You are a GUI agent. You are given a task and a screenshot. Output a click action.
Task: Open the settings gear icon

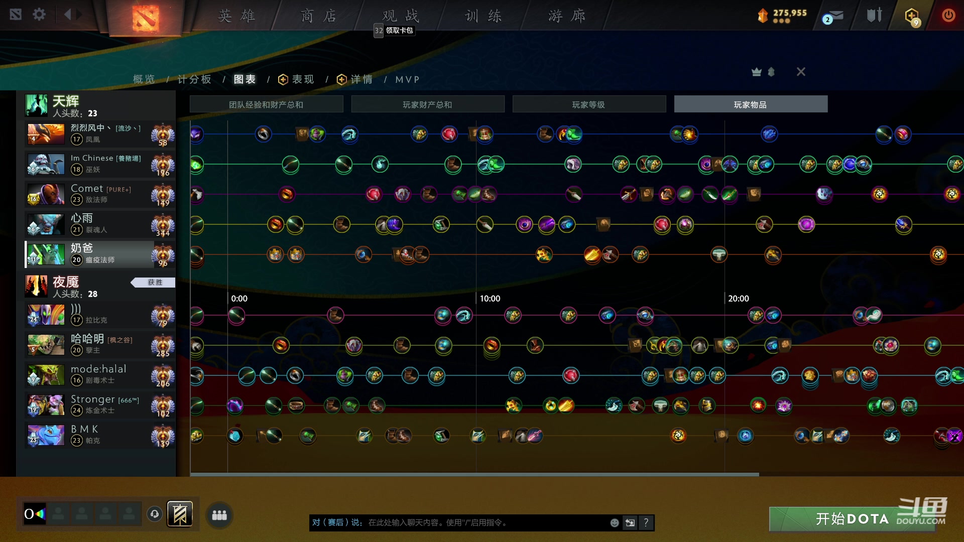click(39, 15)
